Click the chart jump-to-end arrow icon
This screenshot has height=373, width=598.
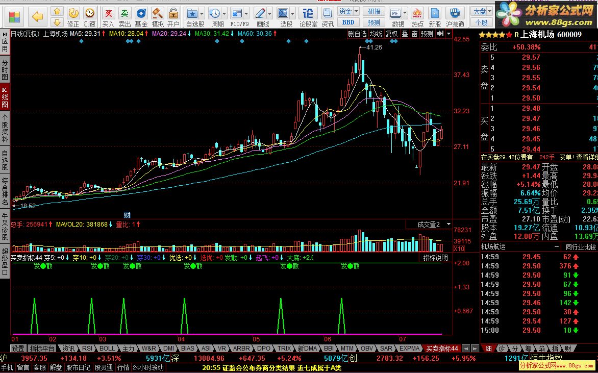pos(440,34)
